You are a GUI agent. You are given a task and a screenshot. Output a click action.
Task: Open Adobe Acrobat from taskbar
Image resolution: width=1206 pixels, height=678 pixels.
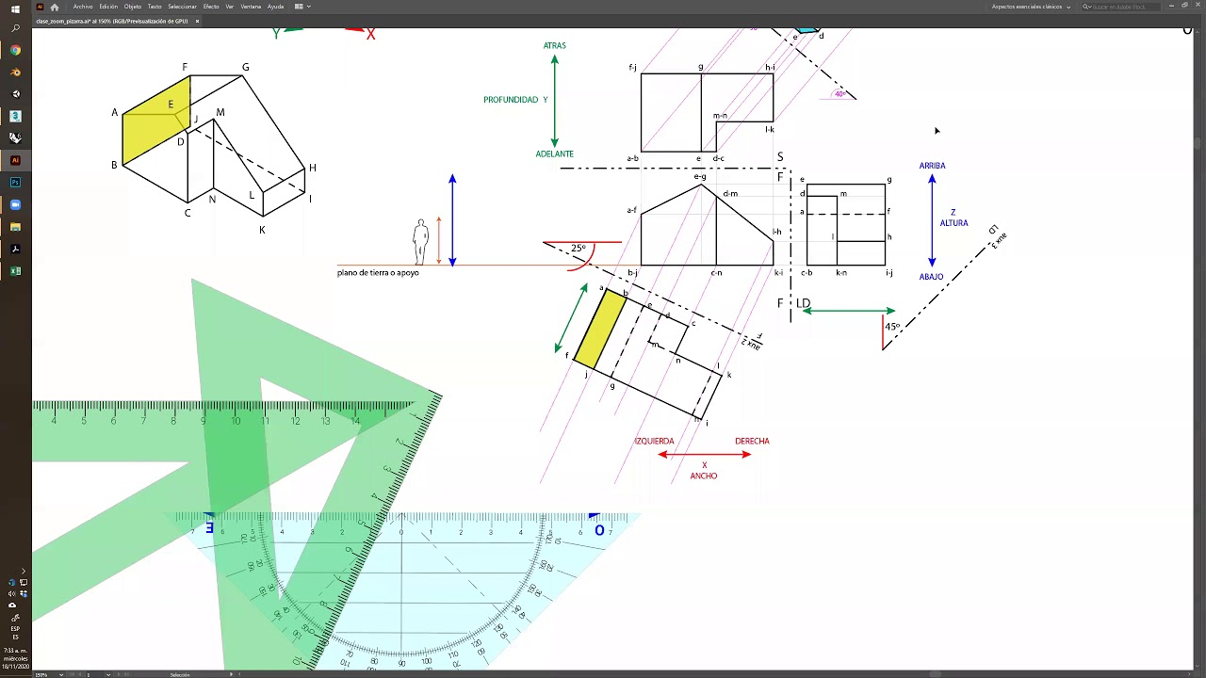[x=15, y=250]
